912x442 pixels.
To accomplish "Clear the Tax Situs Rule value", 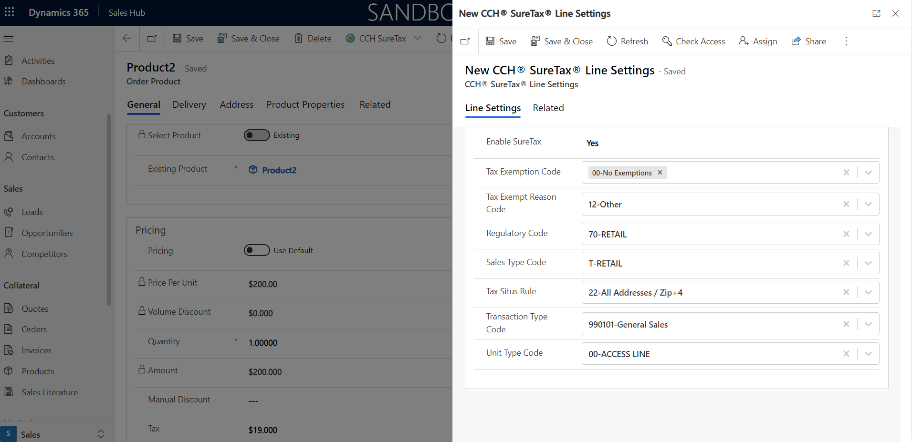I will click(x=846, y=292).
